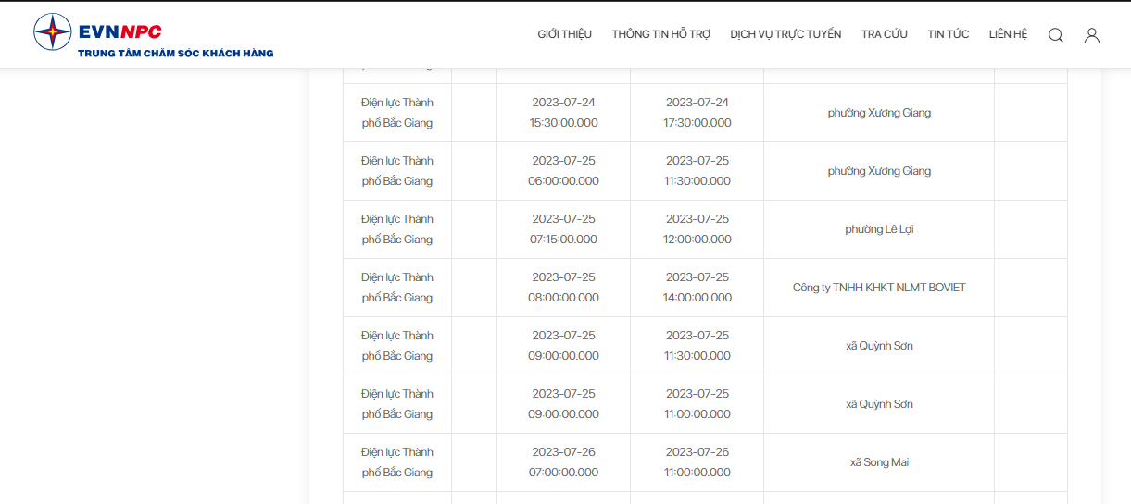Select the phường Lê Lợi cell
The width and height of the screenshot is (1131, 504).
[x=879, y=229]
